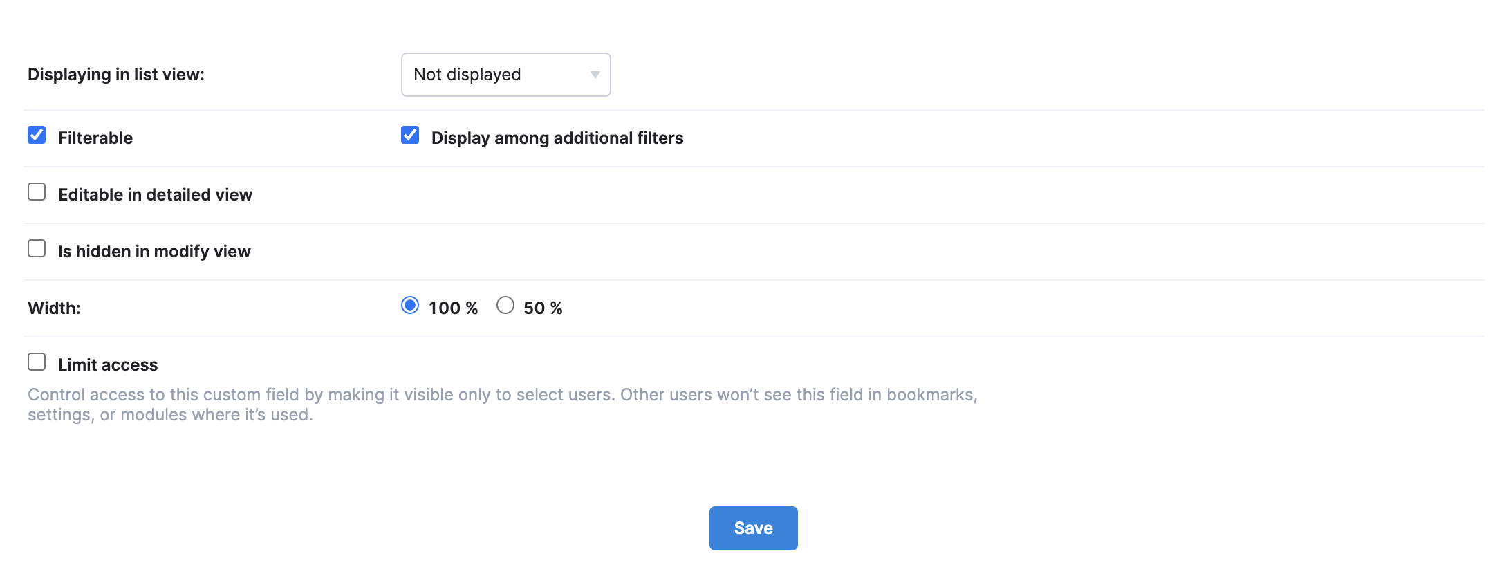Enable the Limit access checkbox
Viewport: 1506px width, 574px height.
[37, 362]
